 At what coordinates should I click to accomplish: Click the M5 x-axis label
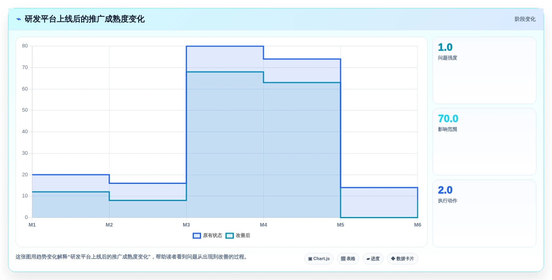click(341, 225)
